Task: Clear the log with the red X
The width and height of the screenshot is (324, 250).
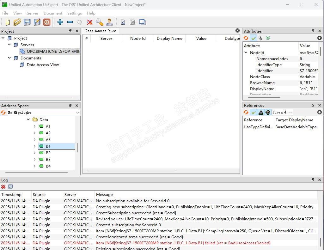Action: [x=3, y=187]
